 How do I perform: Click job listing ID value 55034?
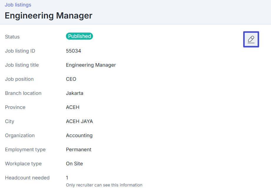pos(74,51)
